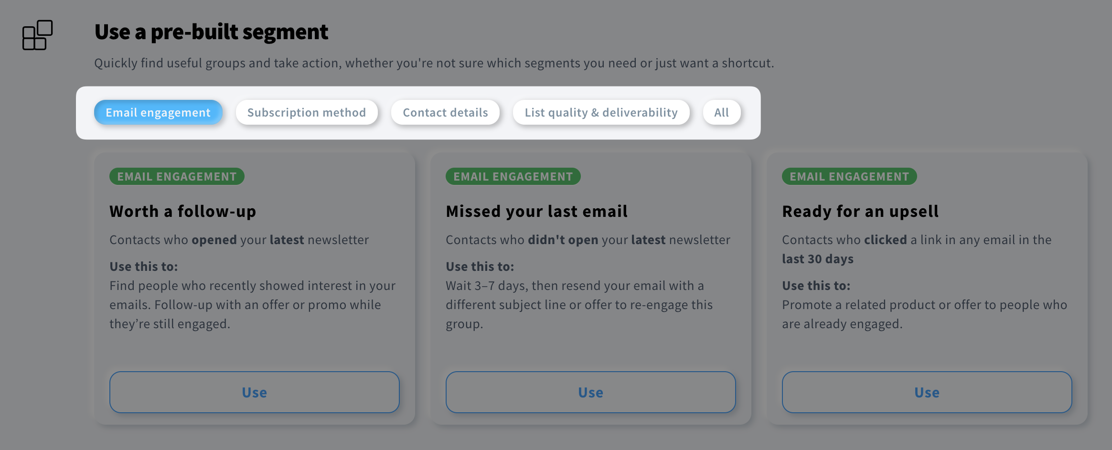
Task: Click the Quickly find useful groups subtitle
Action: (434, 63)
